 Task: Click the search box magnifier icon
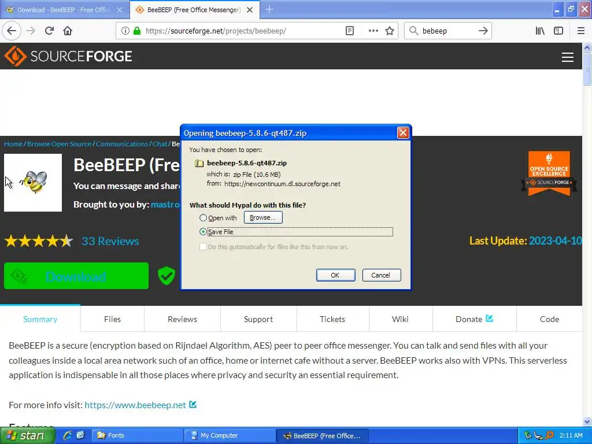tap(414, 31)
